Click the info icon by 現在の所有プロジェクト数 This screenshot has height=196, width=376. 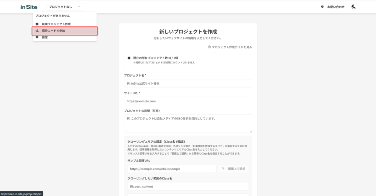click(129, 58)
